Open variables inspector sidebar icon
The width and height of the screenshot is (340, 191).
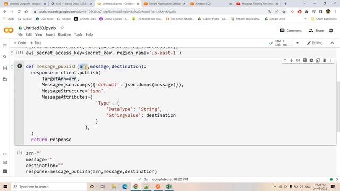(5, 68)
